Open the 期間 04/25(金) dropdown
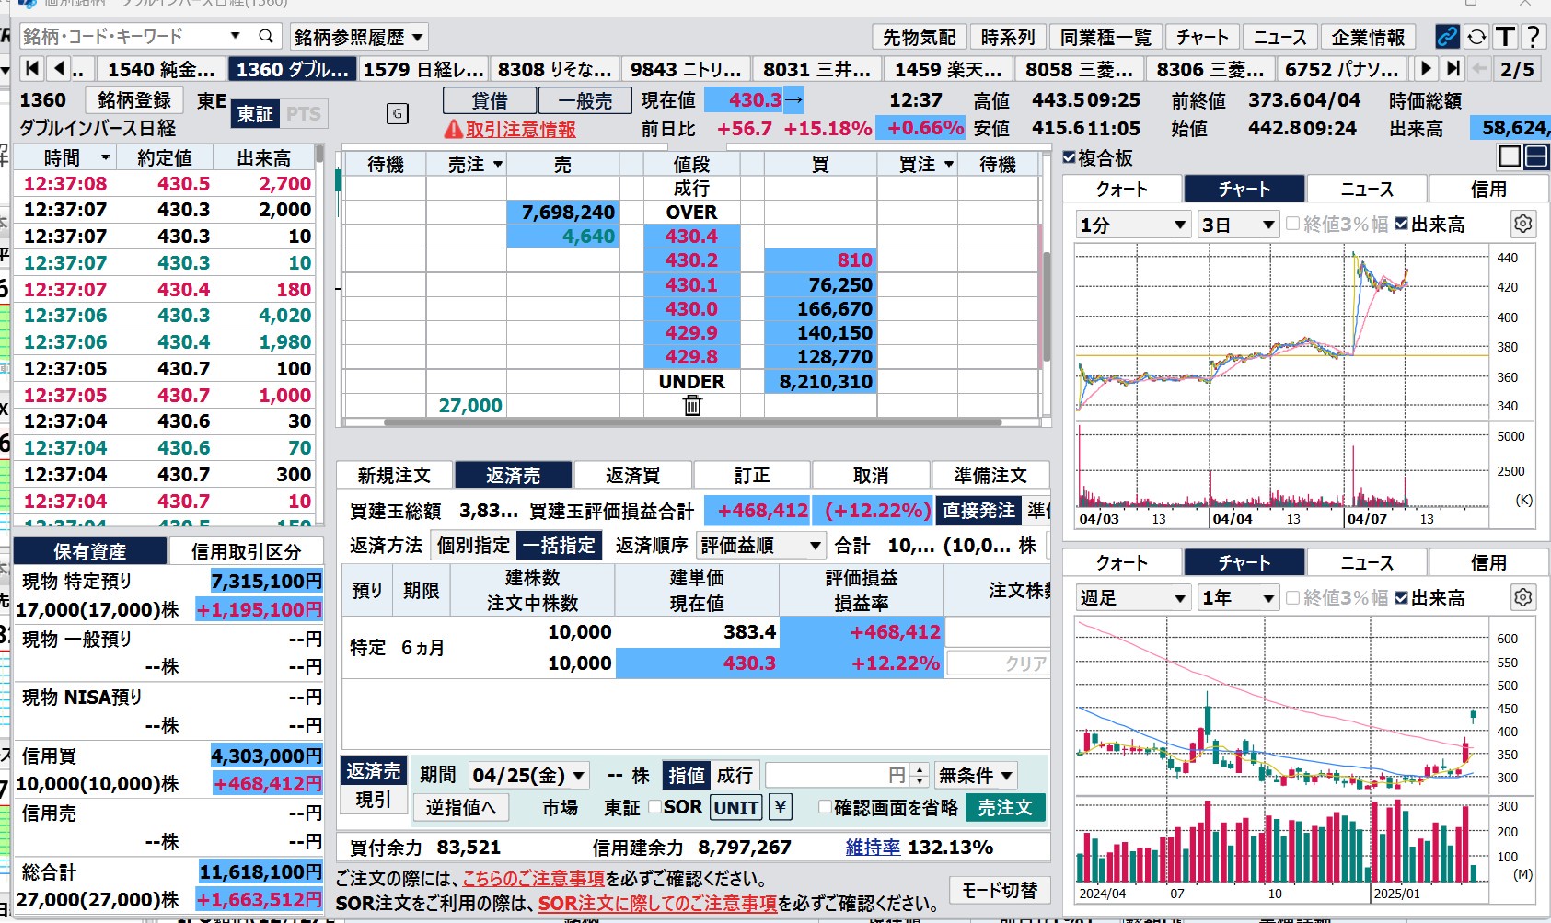The height and width of the screenshot is (923, 1551). [x=529, y=776]
